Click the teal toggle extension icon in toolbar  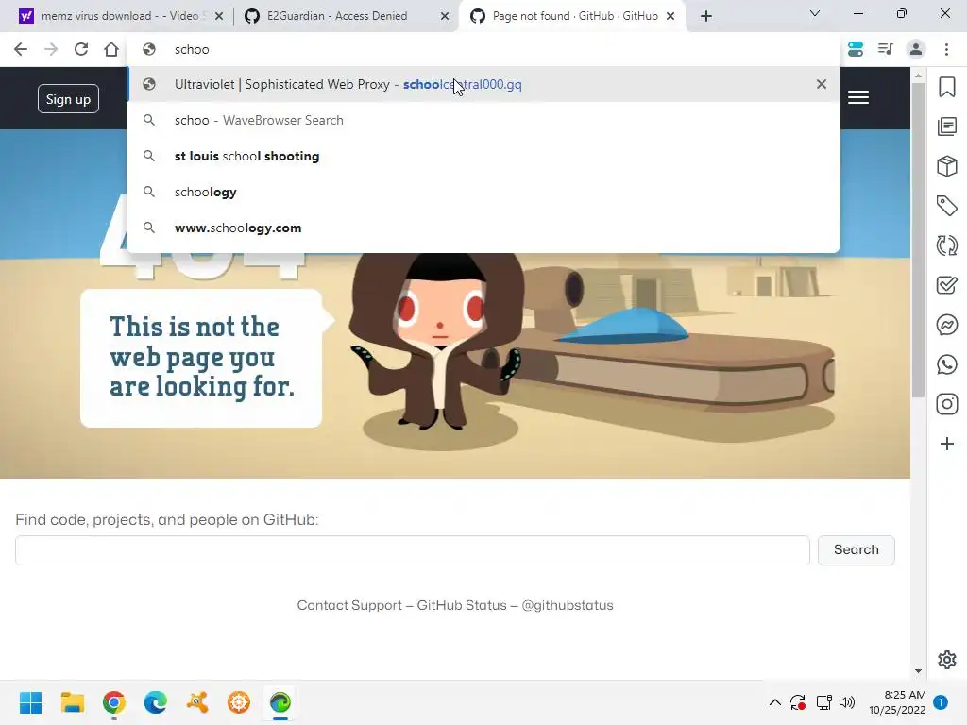[856, 49]
